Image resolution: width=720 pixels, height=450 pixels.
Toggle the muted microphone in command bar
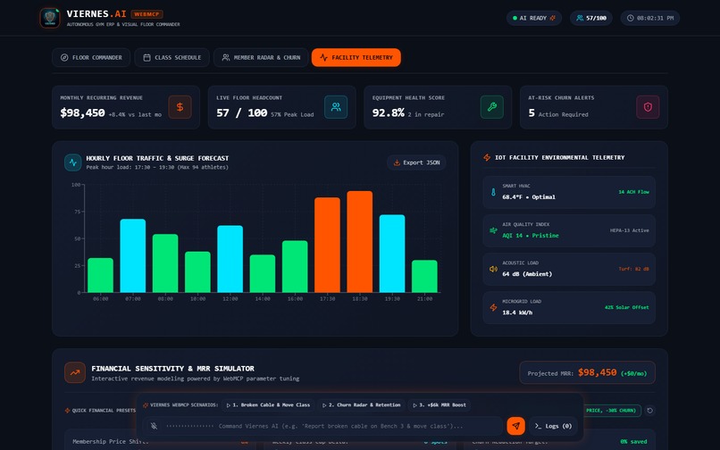[154, 426]
